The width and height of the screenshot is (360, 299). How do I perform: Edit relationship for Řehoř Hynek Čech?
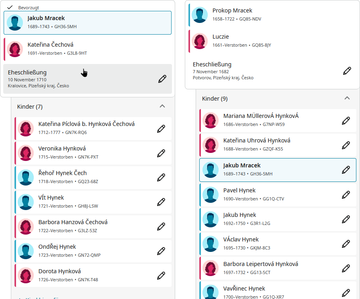[x=161, y=177]
